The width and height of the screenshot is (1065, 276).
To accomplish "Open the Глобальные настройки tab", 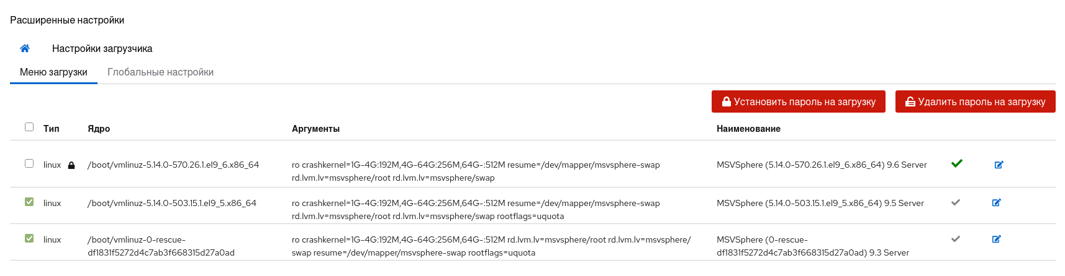I will (x=160, y=72).
